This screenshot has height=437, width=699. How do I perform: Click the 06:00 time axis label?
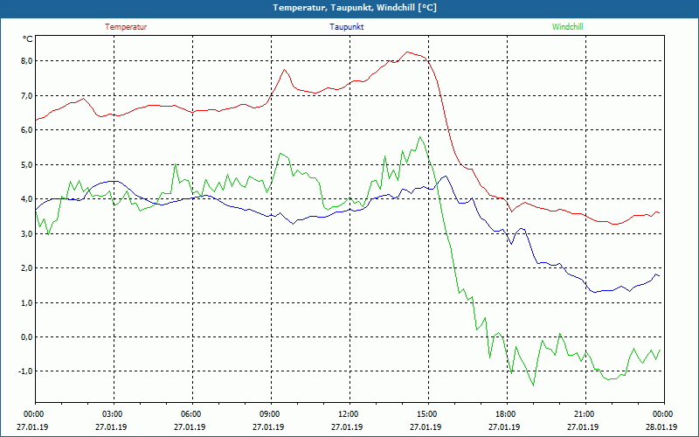(x=192, y=414)
